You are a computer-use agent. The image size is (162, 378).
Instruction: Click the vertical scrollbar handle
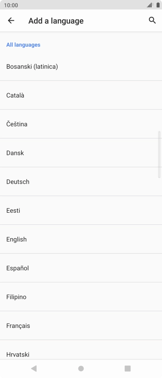tap(159, 154)
